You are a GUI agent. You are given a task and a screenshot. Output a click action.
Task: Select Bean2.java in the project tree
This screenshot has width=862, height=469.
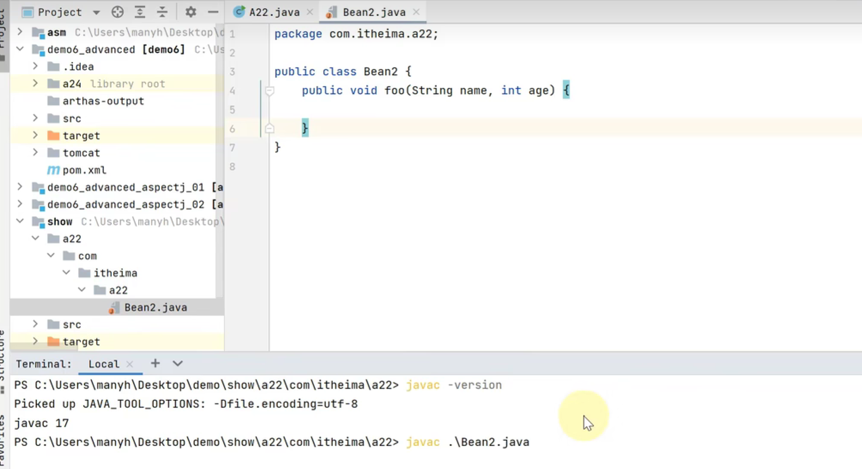coord(155,308)
